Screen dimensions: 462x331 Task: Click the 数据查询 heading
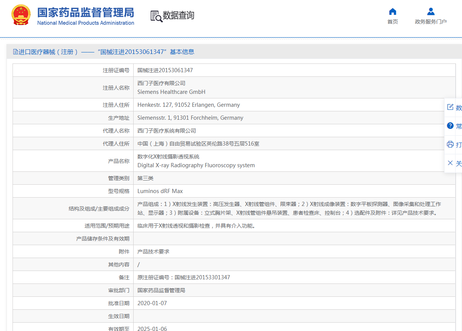pos(178,16)
